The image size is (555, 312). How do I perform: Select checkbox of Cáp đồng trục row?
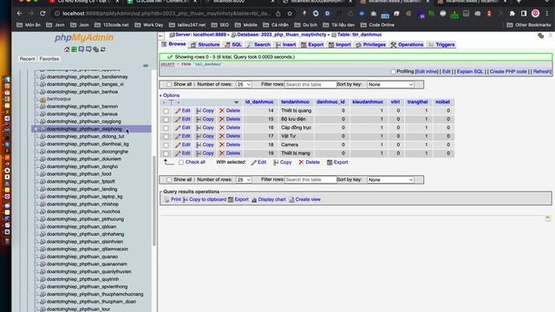166,128
